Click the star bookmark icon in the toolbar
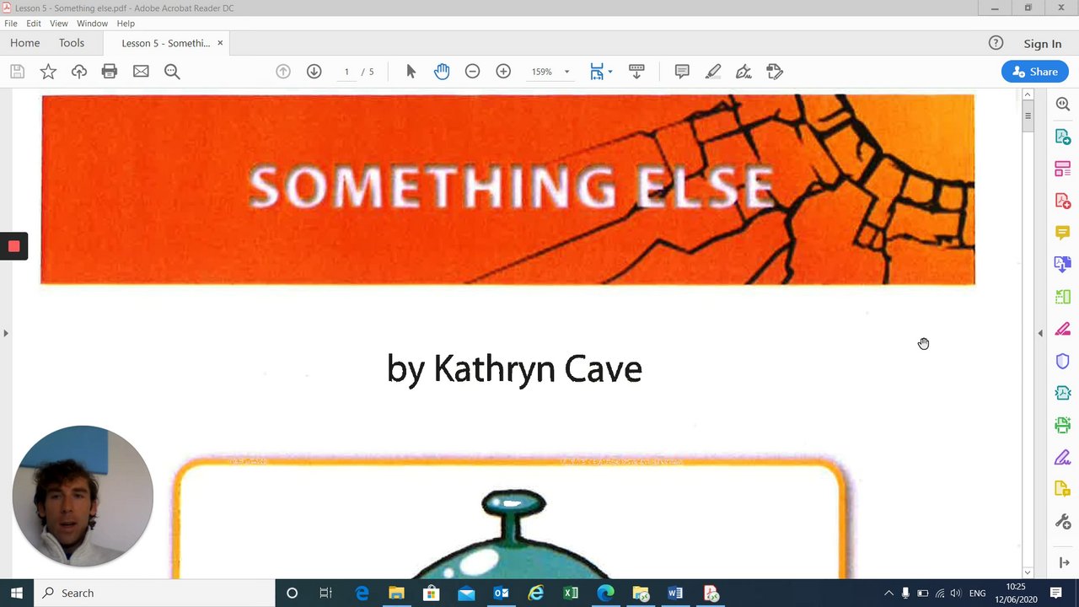 (48, 72)
